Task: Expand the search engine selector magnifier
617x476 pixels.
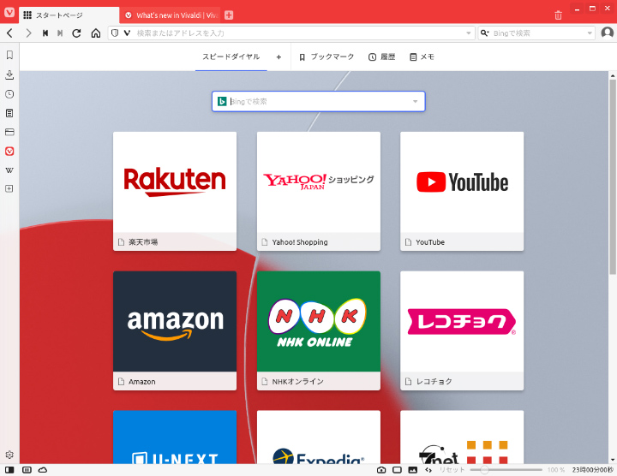Action: [484, 33]
